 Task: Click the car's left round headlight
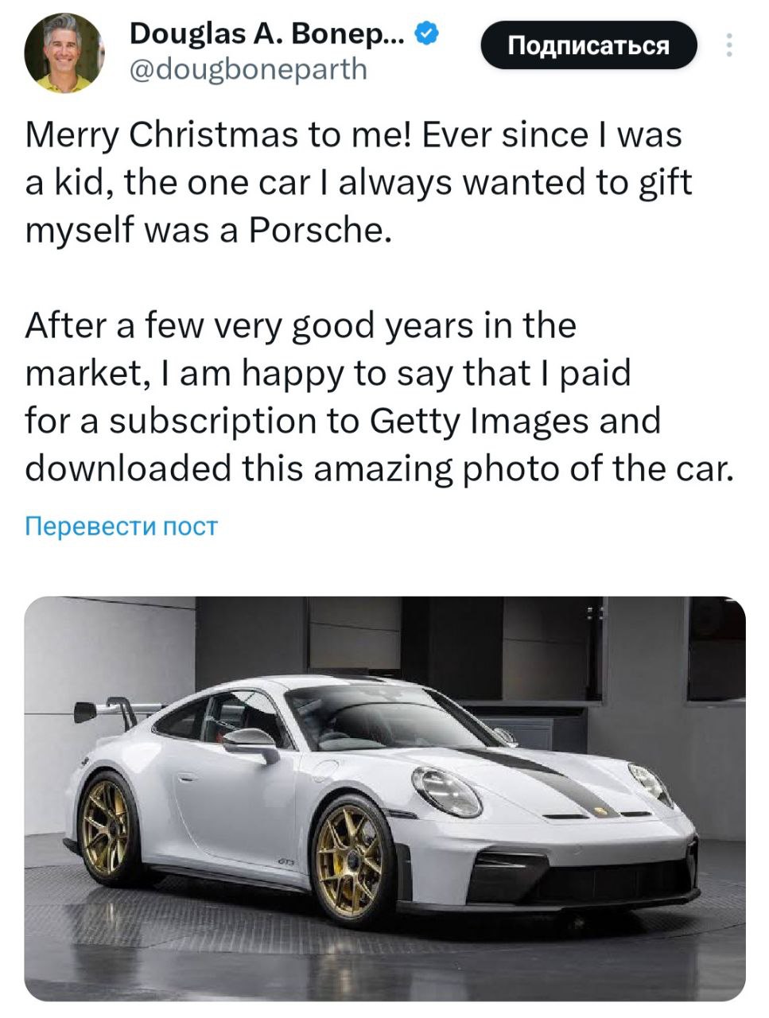coord(447,791)
